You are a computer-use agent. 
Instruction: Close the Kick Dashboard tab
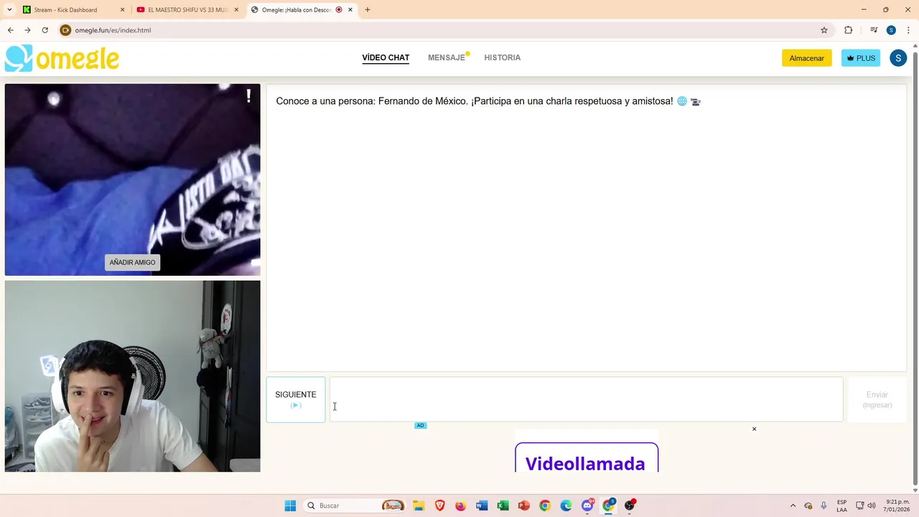click(122, 10)
